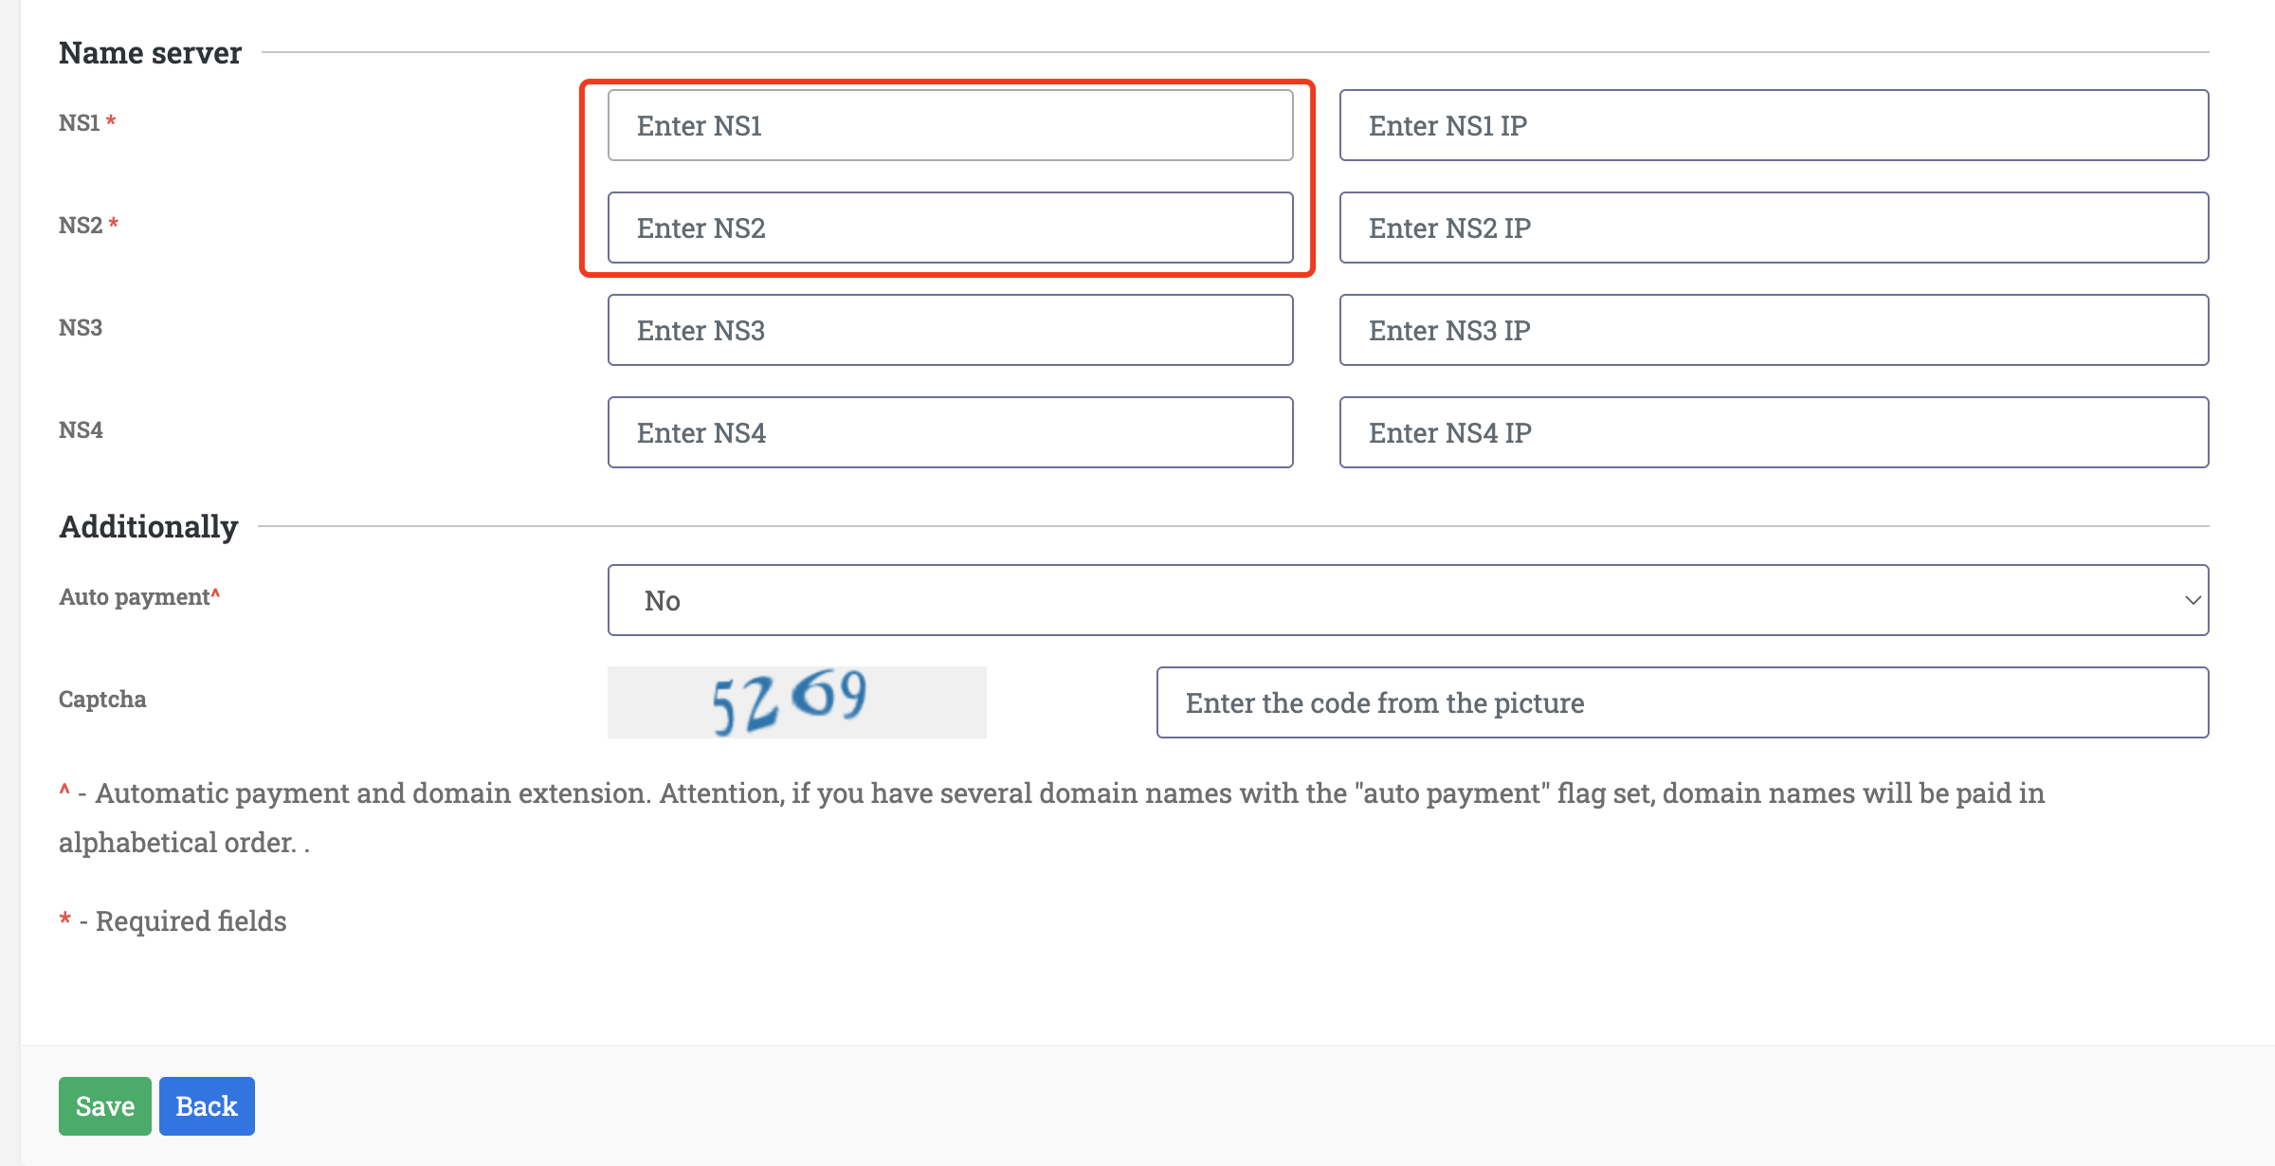Click the Name server section heading

150,53
